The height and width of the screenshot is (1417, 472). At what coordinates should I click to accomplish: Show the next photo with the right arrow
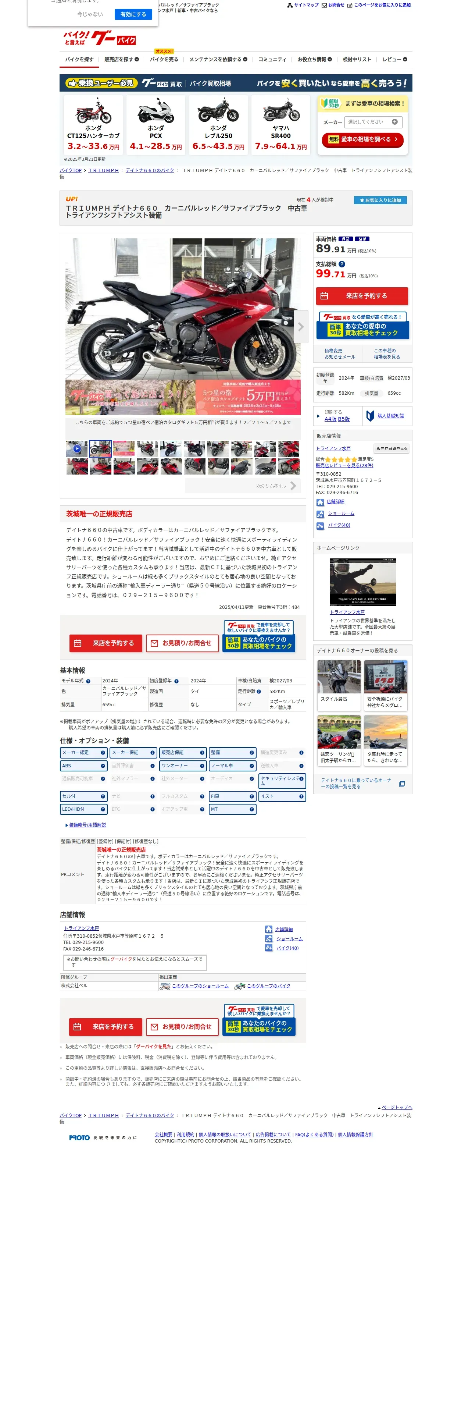coord(301,327)
